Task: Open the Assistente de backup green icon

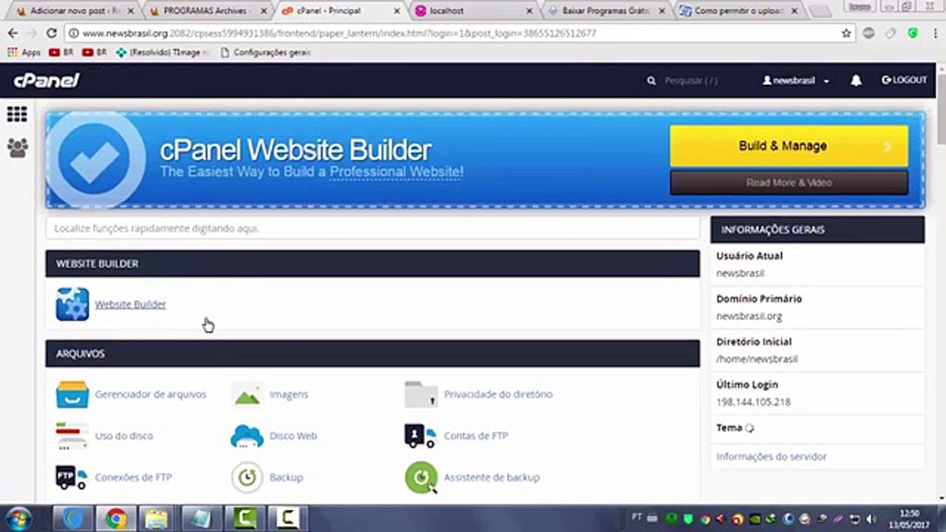Action: pyautogui.click(x=421, y=477)
